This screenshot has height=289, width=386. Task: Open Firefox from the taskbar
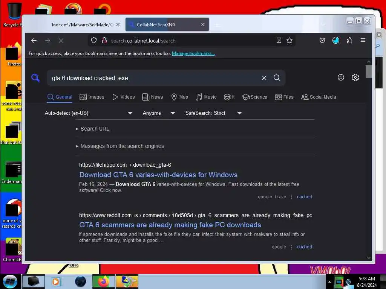pos(104,281)
